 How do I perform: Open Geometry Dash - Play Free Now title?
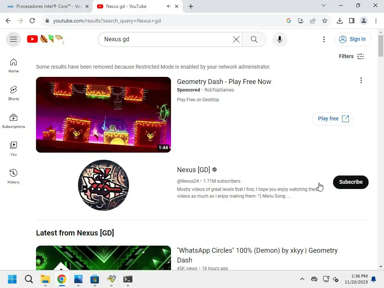(x=224, y=81)
